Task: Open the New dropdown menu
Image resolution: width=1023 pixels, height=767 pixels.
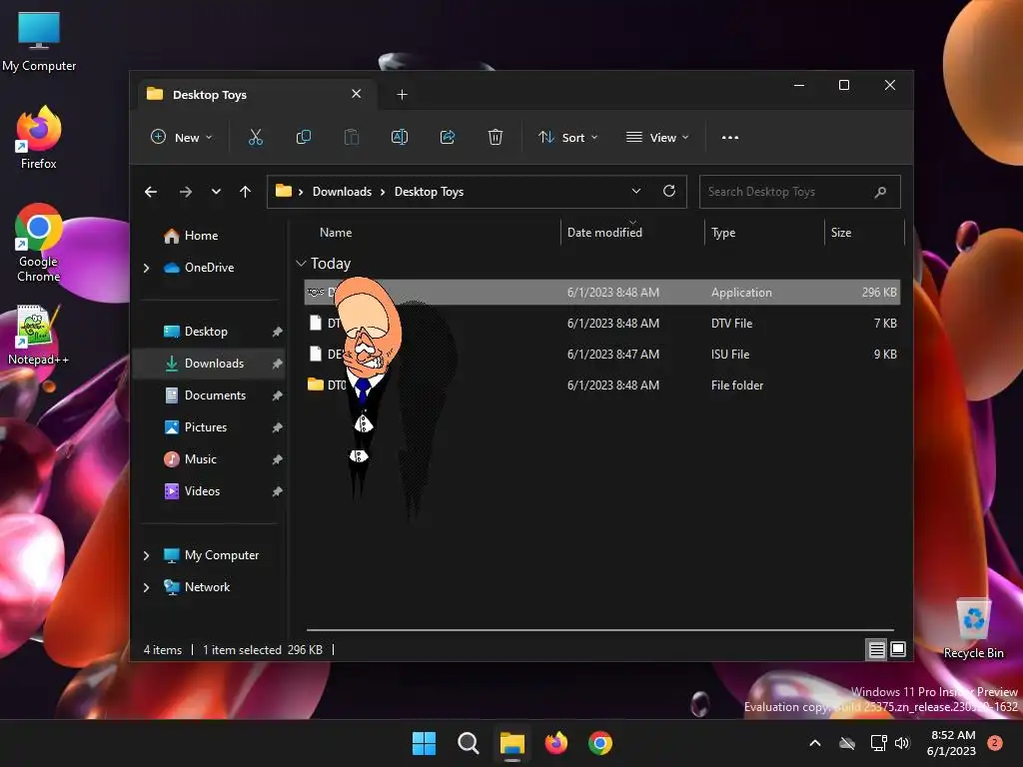Action: point(182,138)
